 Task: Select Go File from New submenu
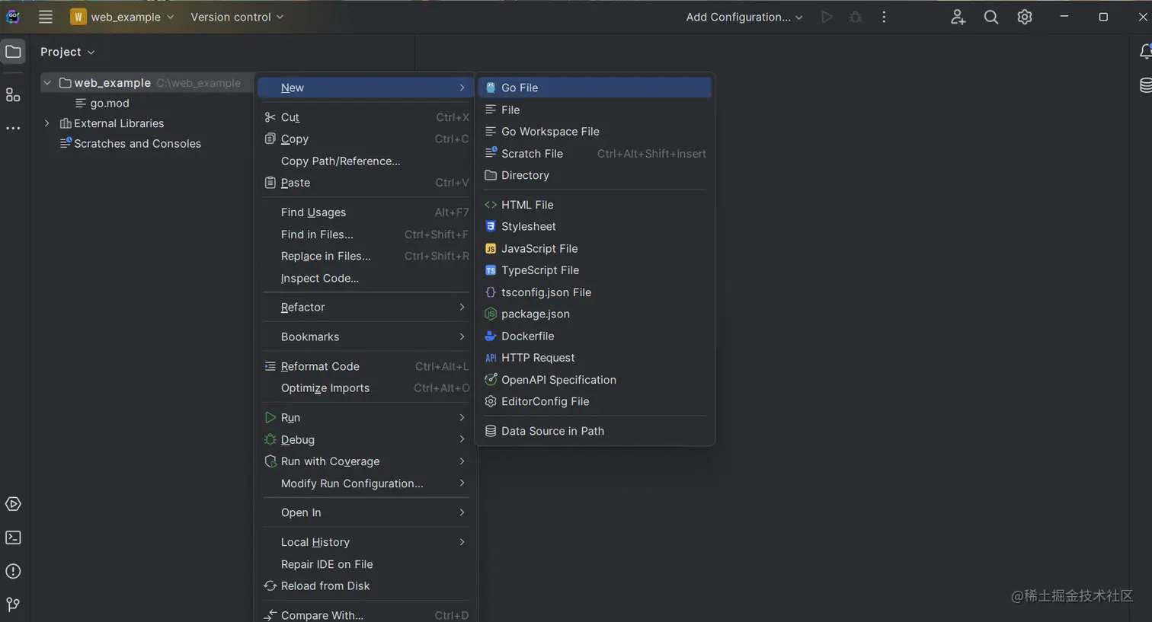tap(520, 88)
